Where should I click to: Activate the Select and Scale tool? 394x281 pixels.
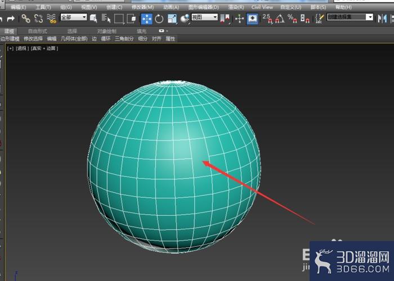click(172, 19)
